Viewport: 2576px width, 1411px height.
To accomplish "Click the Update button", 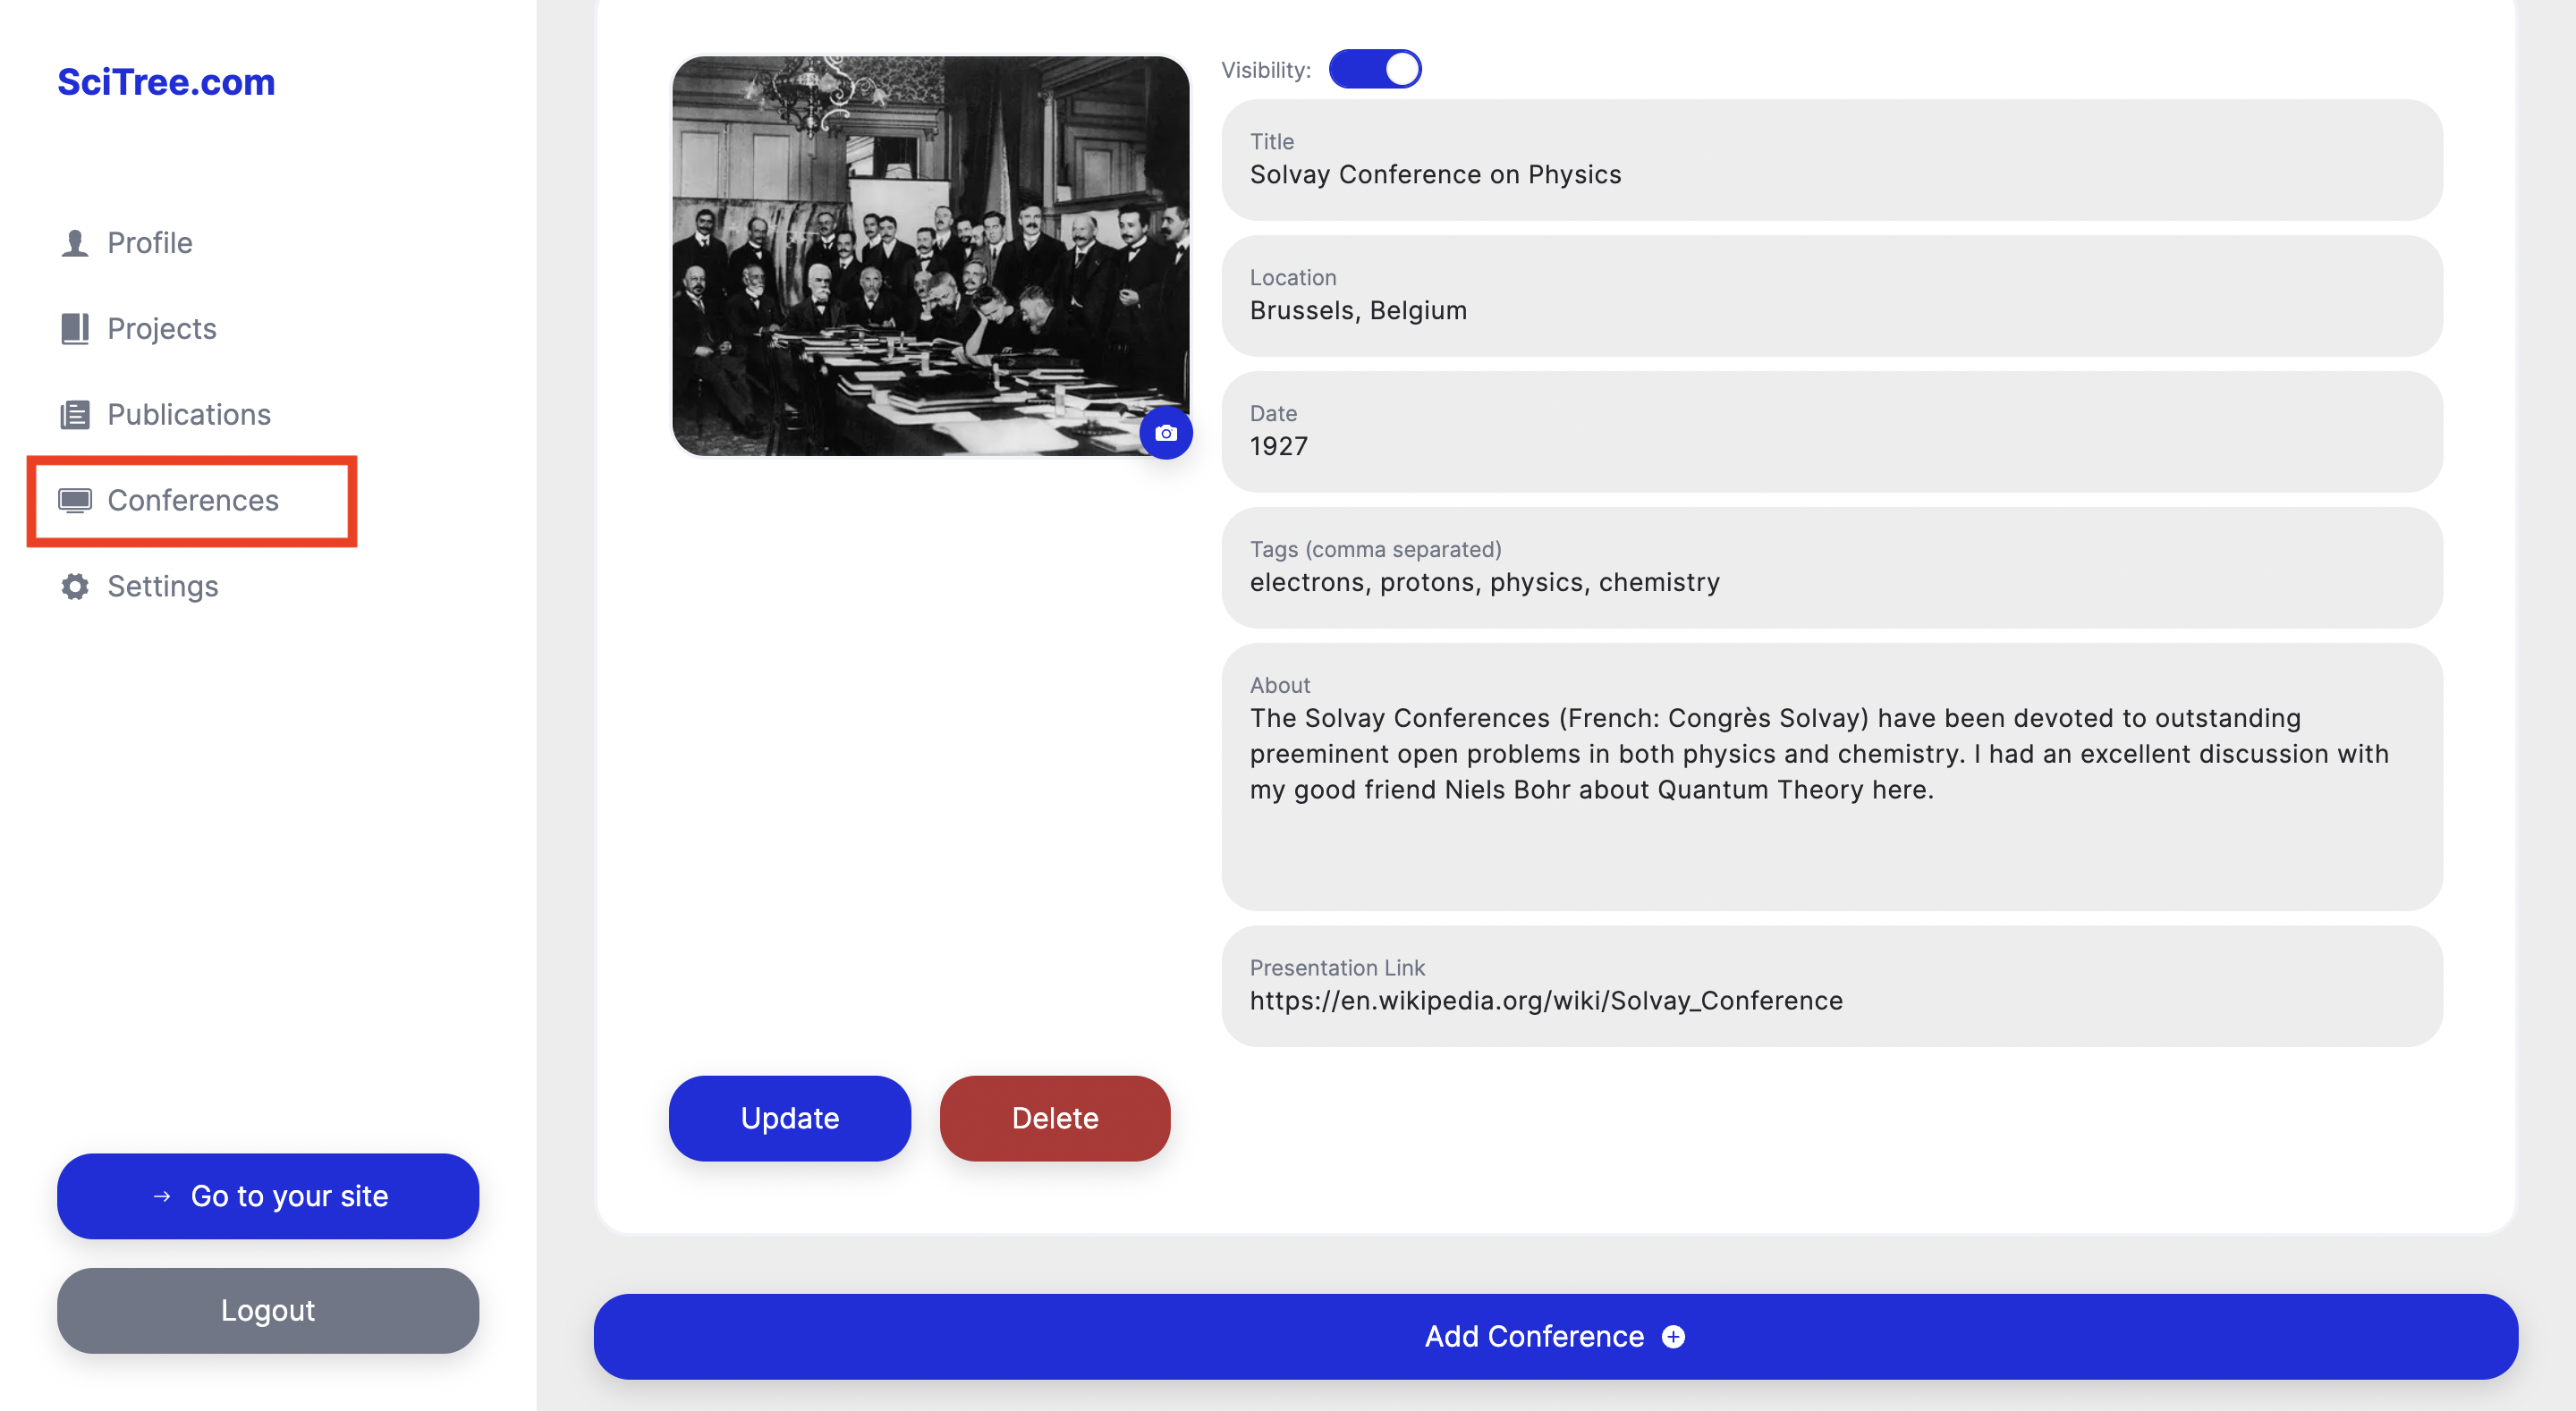I will tap(789, 1118).
